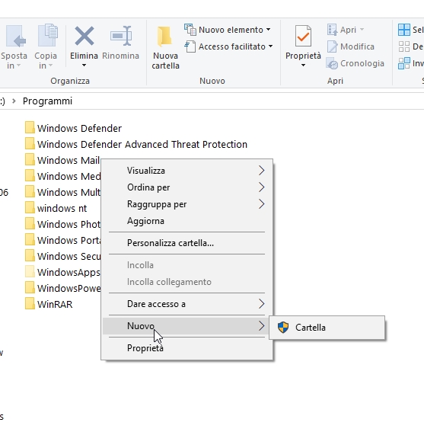This screenshot has height=432, width=424.
Task: Choose Personalizza cartella... option
Action: 186,243
